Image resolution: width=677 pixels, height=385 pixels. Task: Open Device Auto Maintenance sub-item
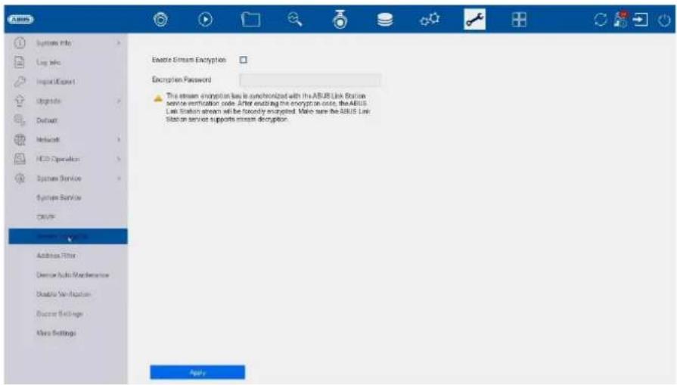(73, 275)
